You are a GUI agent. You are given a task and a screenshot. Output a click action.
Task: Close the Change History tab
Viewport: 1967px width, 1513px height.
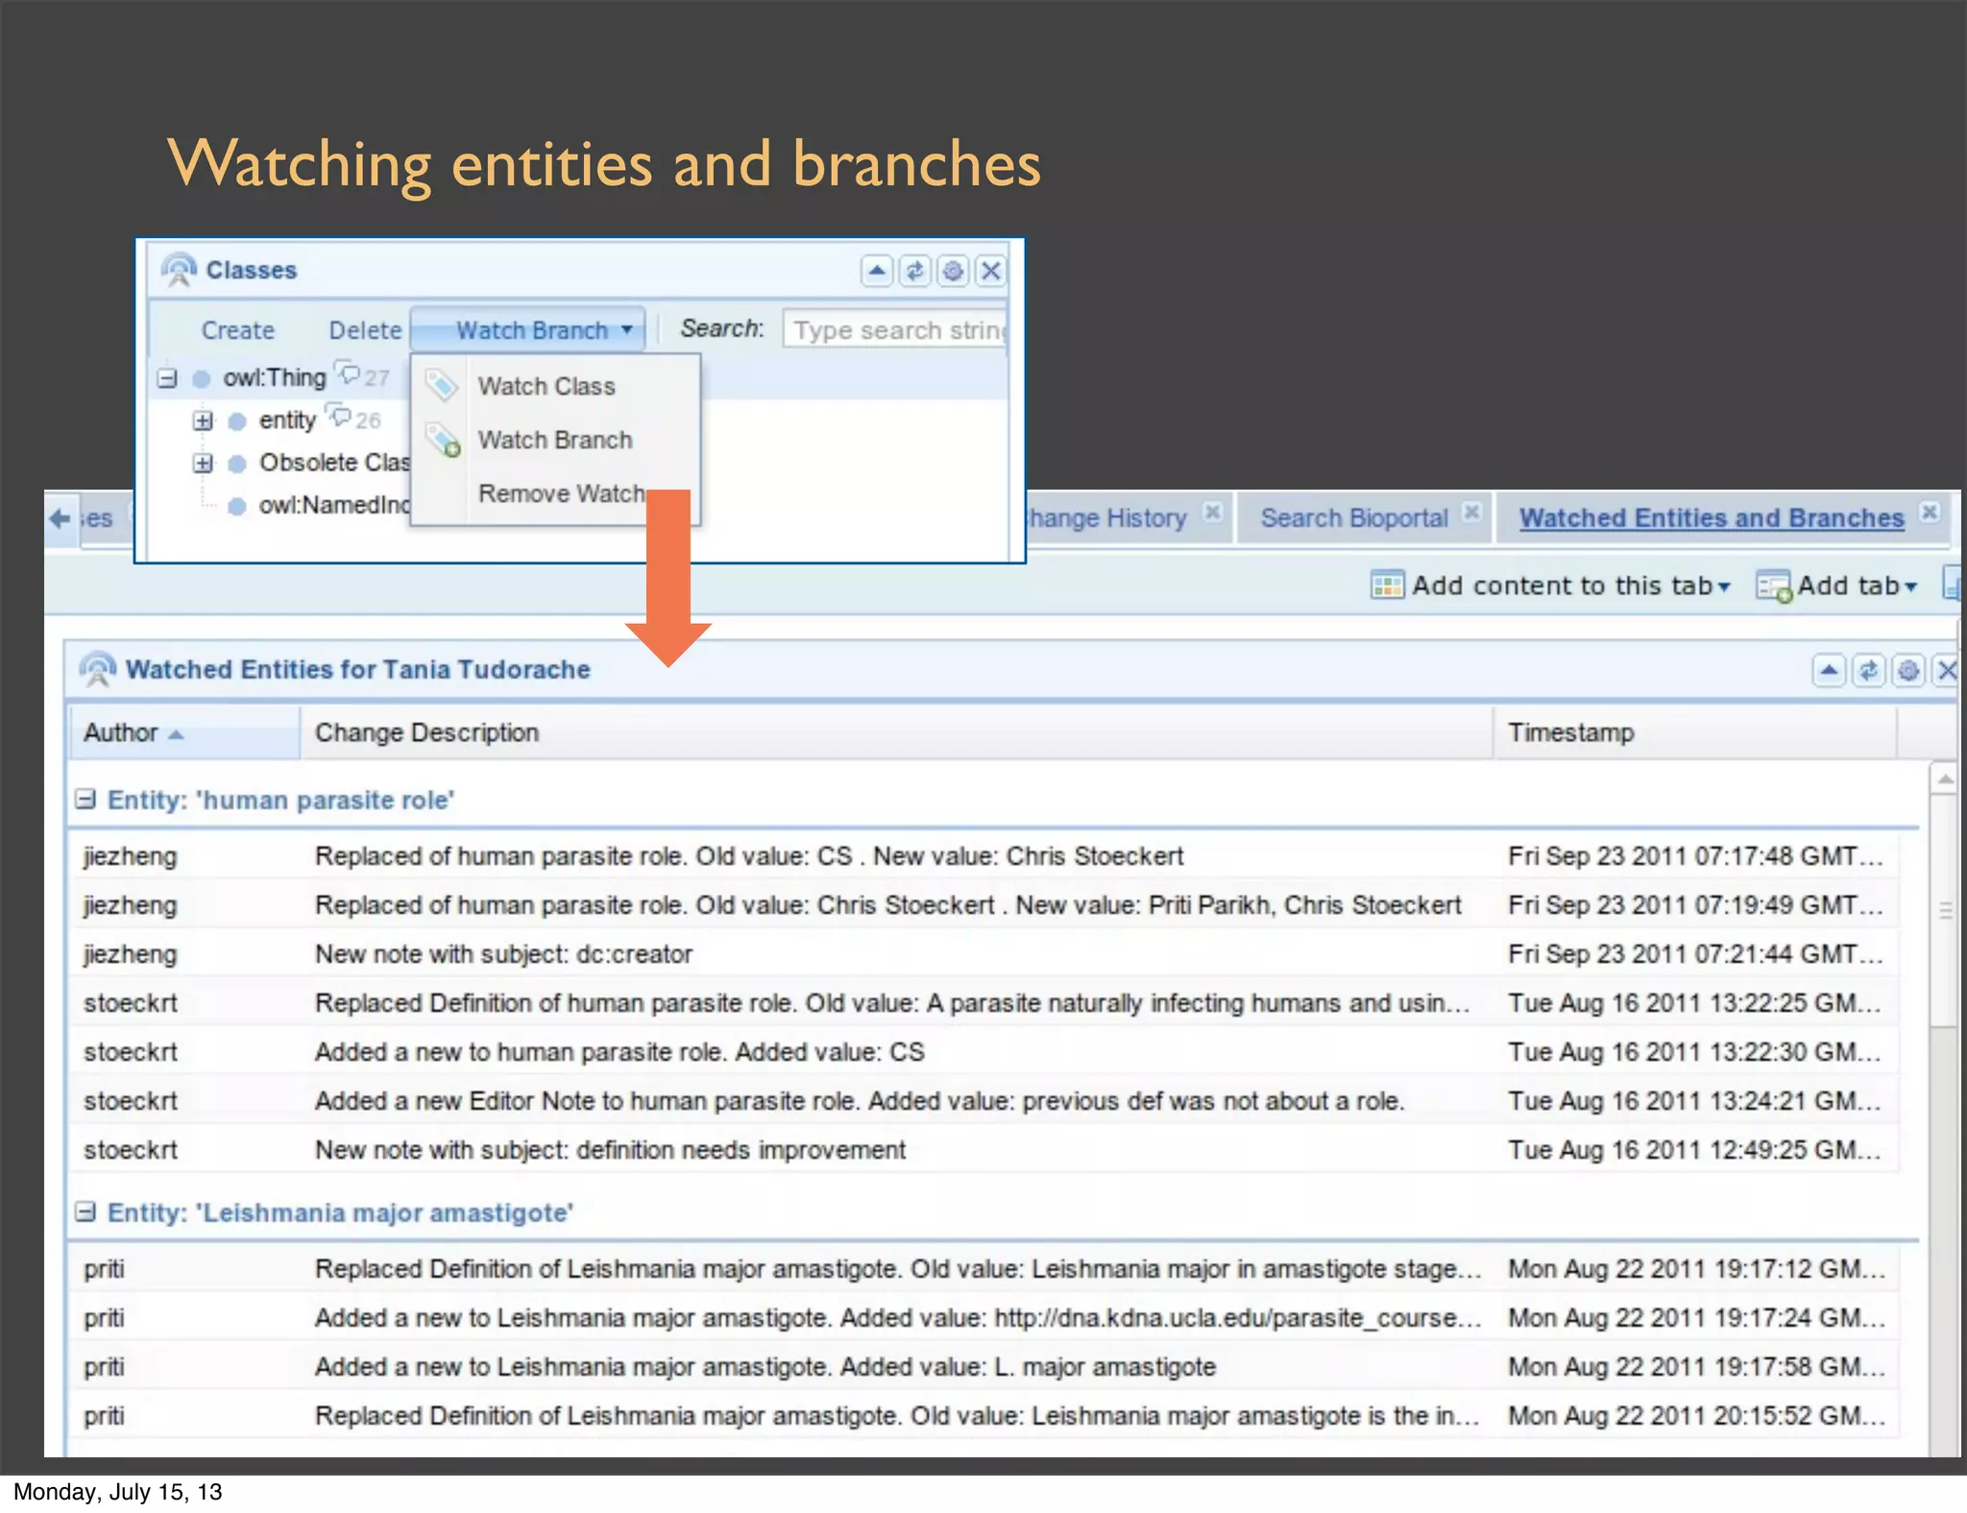pyautogui.click(x=1213, y=512)
